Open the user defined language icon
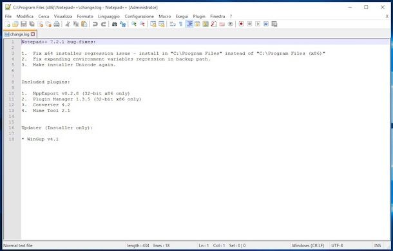 (x=197, y=24)
